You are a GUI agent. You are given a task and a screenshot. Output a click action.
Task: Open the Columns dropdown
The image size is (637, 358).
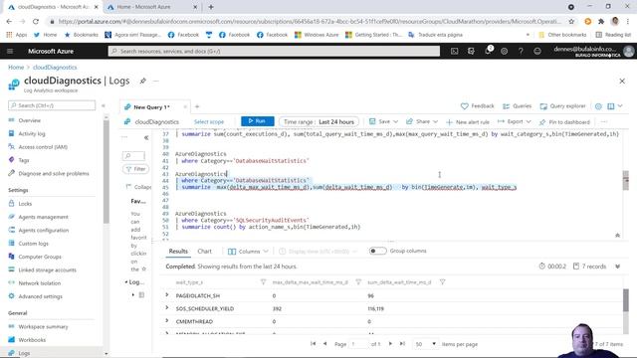coord(248,252)
